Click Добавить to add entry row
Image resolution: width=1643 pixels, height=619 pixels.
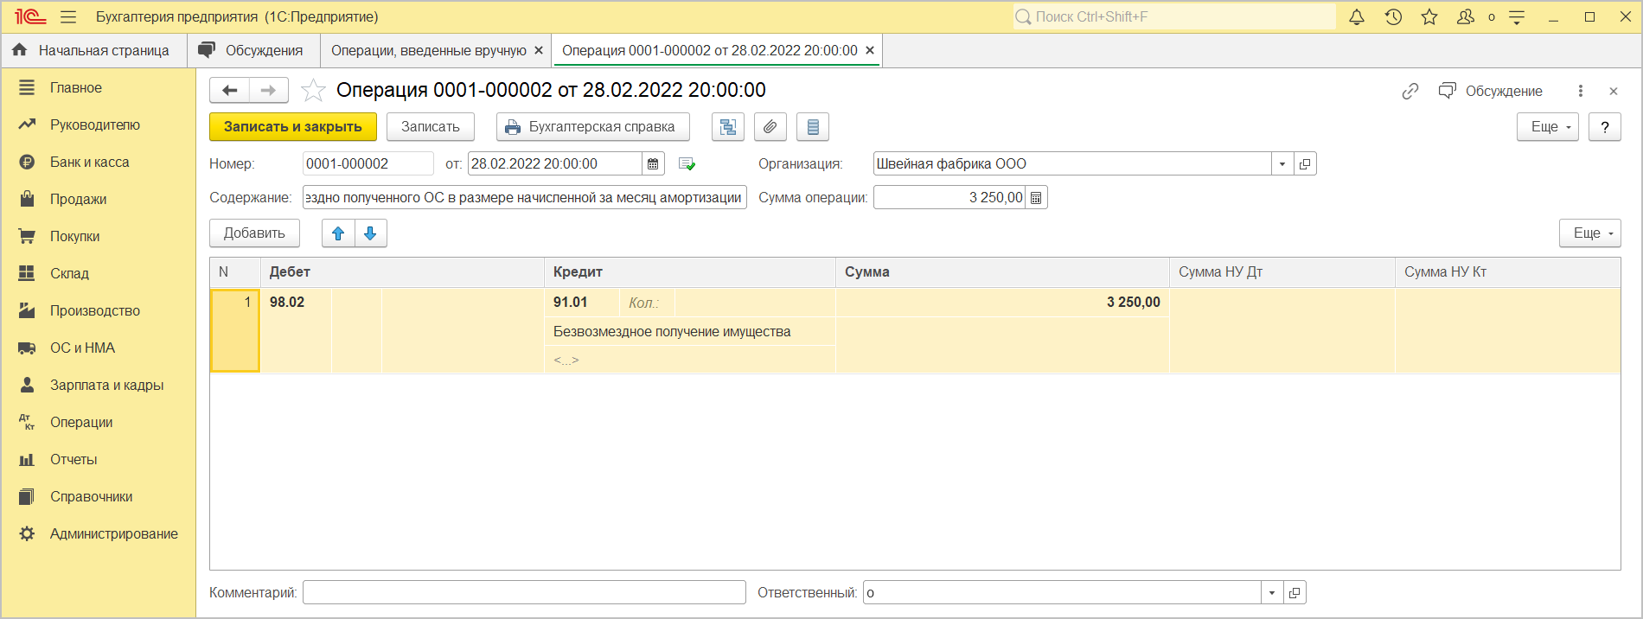tap(254, 233)
